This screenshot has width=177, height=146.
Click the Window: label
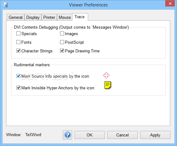tap(14, 135)
